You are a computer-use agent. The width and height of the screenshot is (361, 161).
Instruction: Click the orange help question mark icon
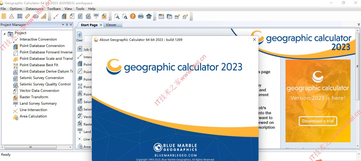click(133, 16)
